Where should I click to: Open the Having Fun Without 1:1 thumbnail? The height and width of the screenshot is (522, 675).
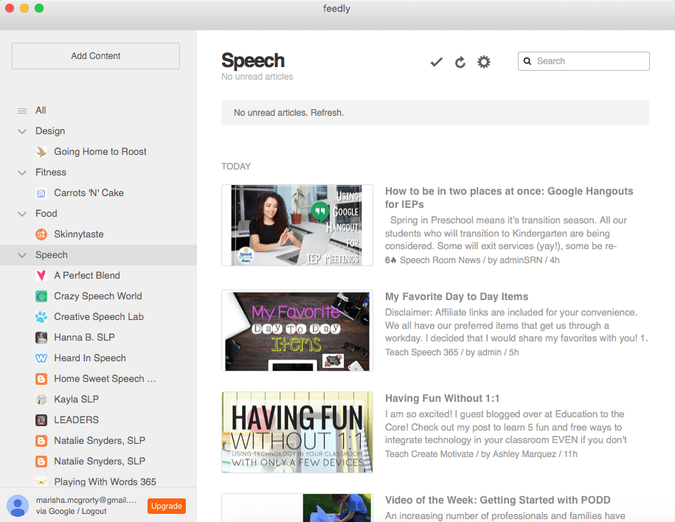pyautogui.click(x=297, y=432)
